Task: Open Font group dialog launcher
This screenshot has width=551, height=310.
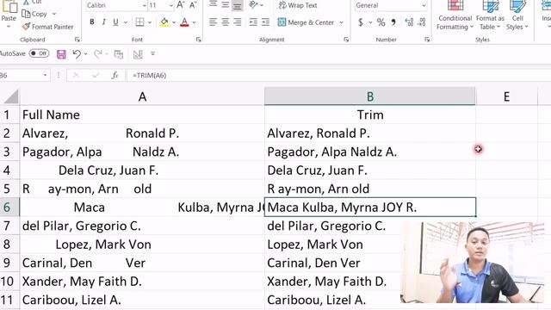Action: click(x=199, y=40)
